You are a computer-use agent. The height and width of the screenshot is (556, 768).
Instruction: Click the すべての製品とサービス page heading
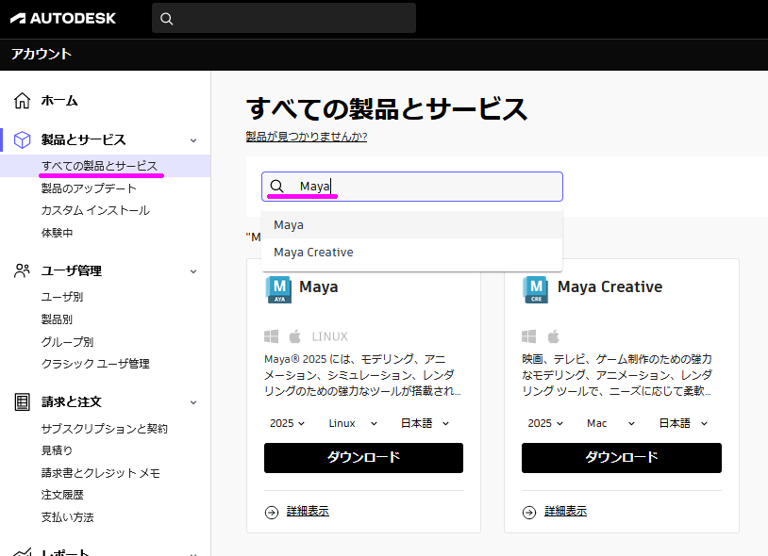(x=387, y=108)
